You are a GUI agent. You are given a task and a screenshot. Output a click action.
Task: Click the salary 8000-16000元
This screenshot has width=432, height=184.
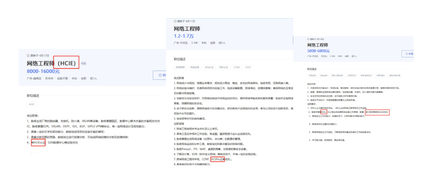(x=43, y=72)
